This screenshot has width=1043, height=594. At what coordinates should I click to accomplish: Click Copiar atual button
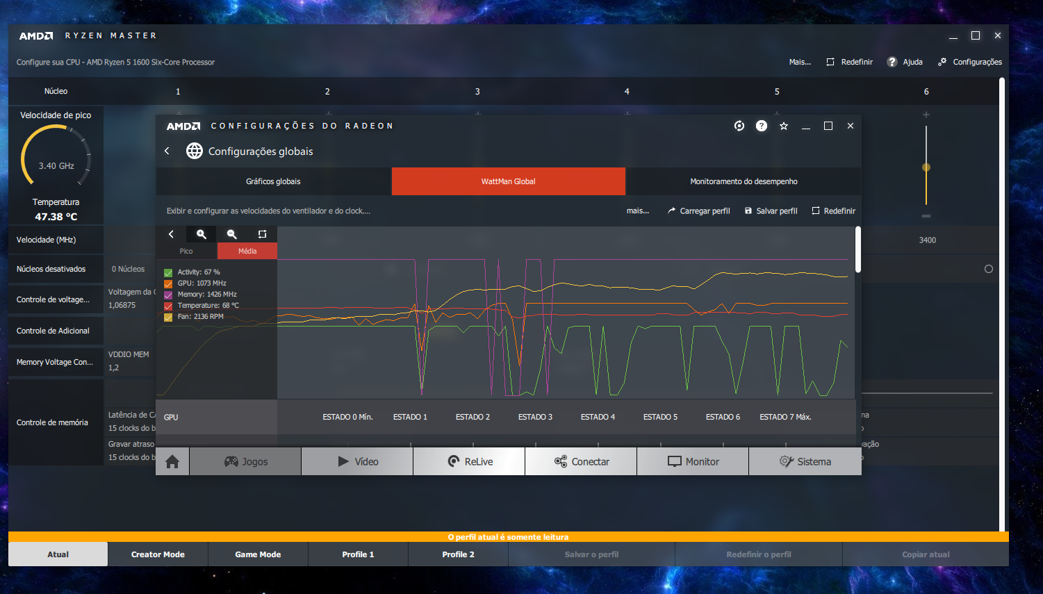tap(926, 554)
